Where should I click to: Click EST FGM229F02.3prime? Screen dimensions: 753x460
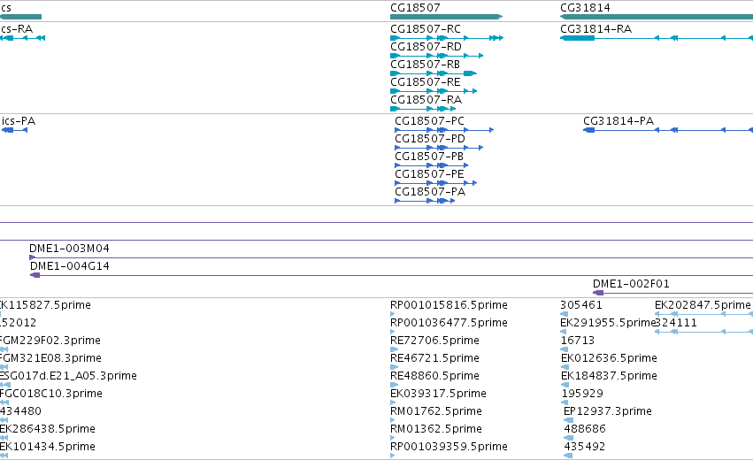pyautogui.click(x=50, y=341)
